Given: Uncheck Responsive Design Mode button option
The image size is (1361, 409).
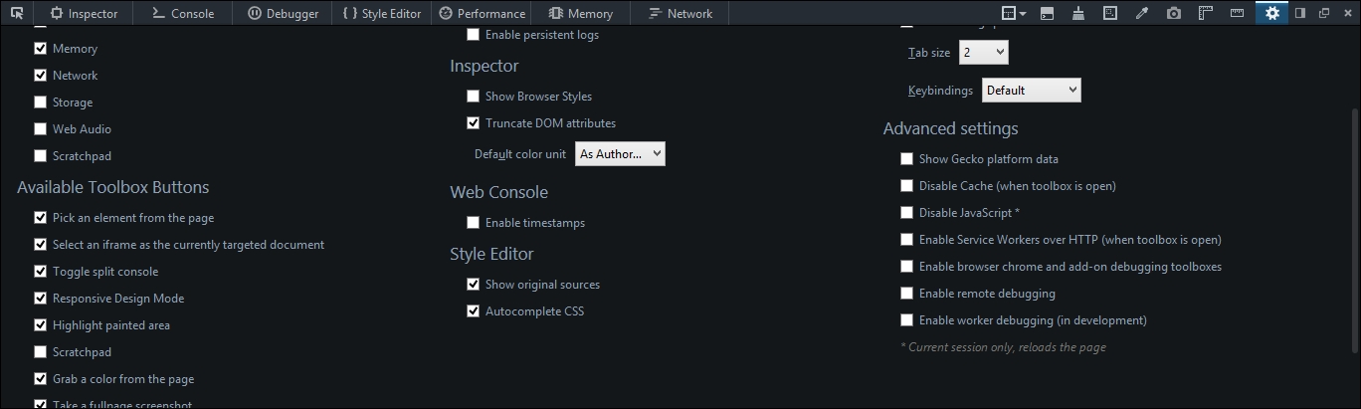Looking at the screenshot, I should pos(40,298).
